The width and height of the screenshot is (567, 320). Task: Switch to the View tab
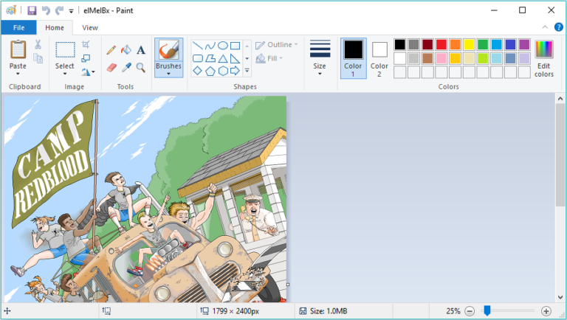[x=90, y=27]
